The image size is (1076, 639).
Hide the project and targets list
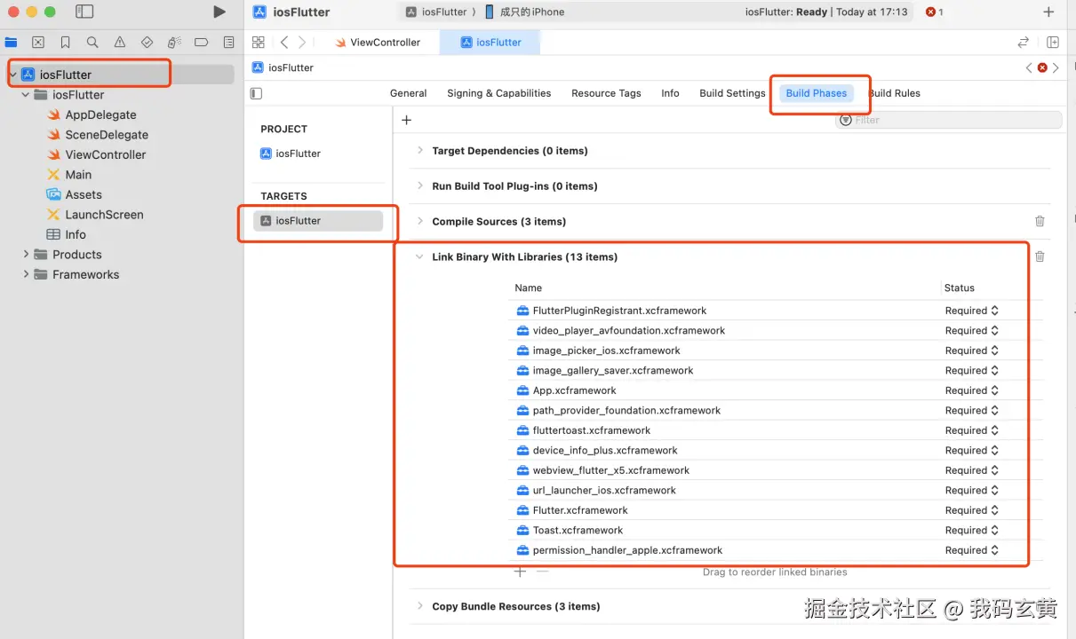tap(257, 93)
